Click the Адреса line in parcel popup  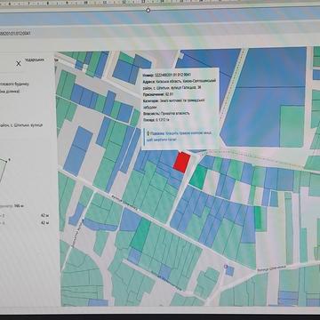click(x=180, y=84)
